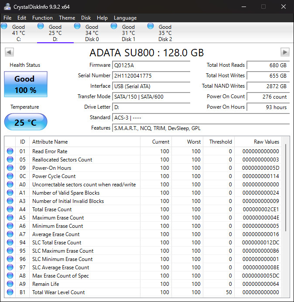The width and height of the screenshot is (294, 302).
Task: Click status orb of A7 Average Erase Count row
Action: click(x=10, y=234)
